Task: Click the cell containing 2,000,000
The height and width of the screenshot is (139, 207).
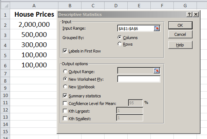Action: [34, 24]
